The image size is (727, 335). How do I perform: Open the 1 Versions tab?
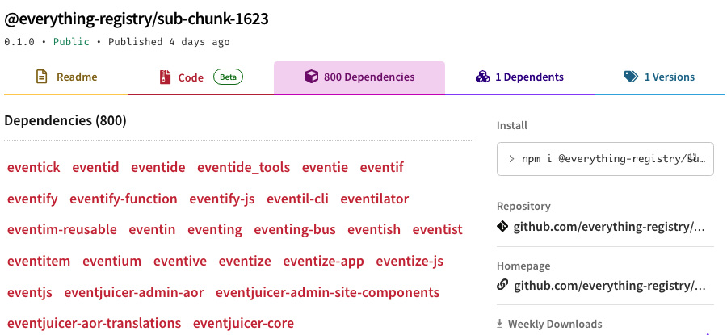tap(669, 77)
